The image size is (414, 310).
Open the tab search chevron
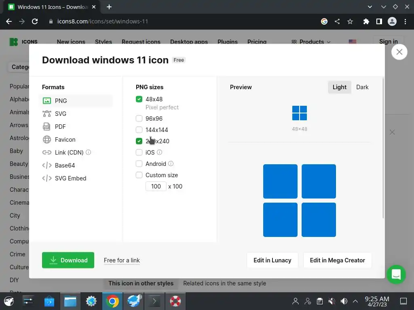370,7
